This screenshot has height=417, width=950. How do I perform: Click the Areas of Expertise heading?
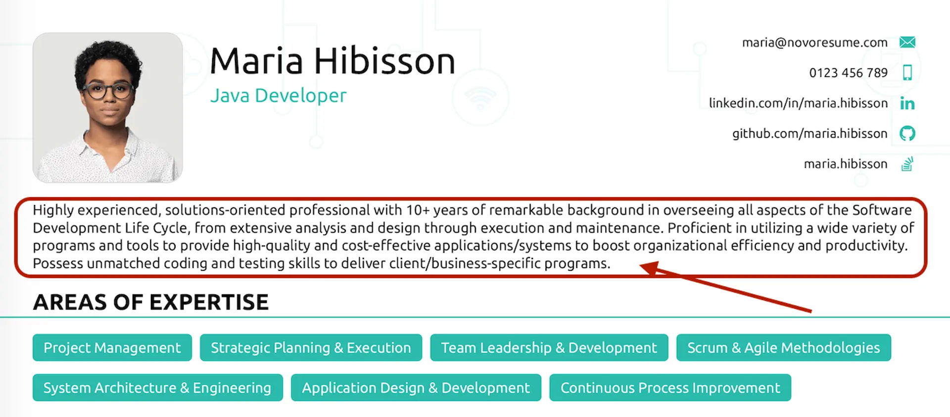coord(151,302)
